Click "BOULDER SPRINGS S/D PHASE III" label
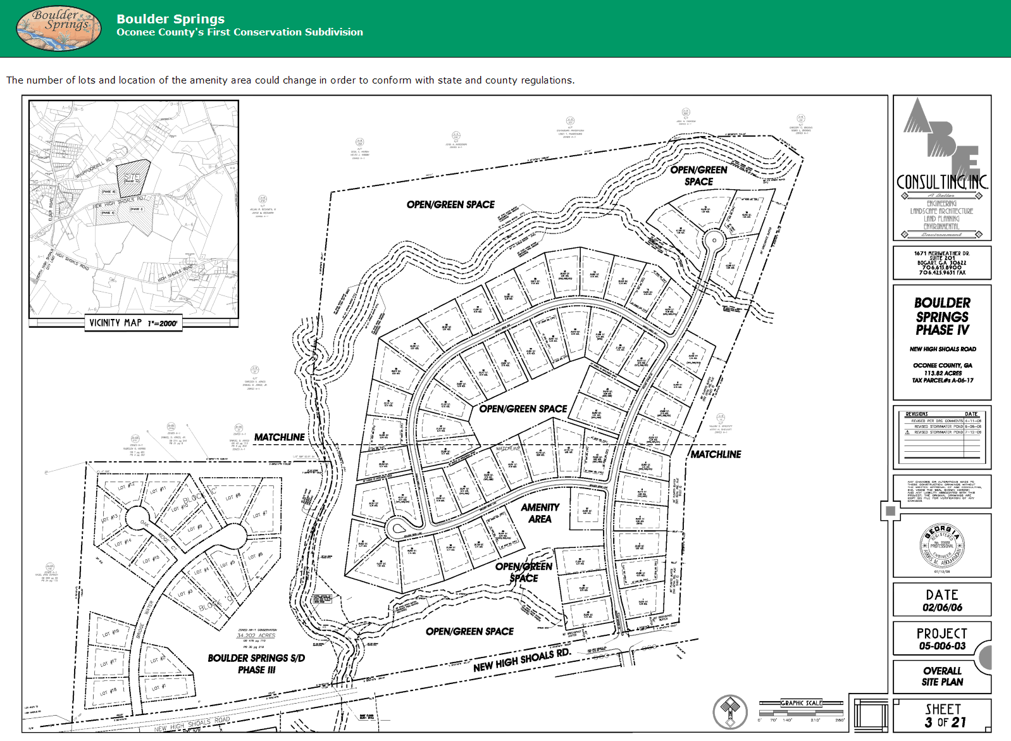This screenshot has width=1011, height=741. [x=256, y=664]
